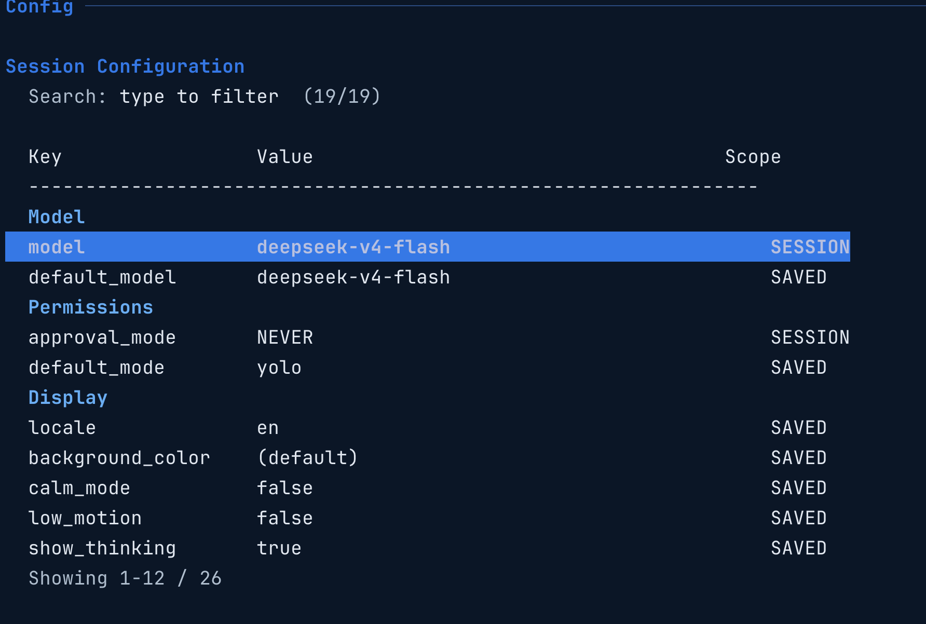Screen dimensions: 926x624
Task: Toggle the calm_mode false value
Action: (285, 487)
